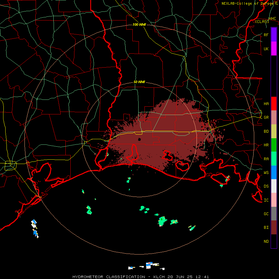Click the magenta UK legend color swatch
Image resolution: width=279 pixels, height=279 pixels.
coord(274,48)
